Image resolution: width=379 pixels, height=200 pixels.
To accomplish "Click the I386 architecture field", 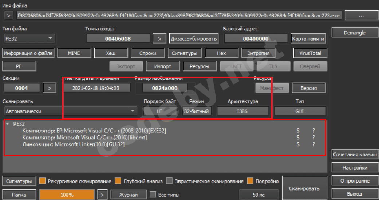I will tap(242, 111).
